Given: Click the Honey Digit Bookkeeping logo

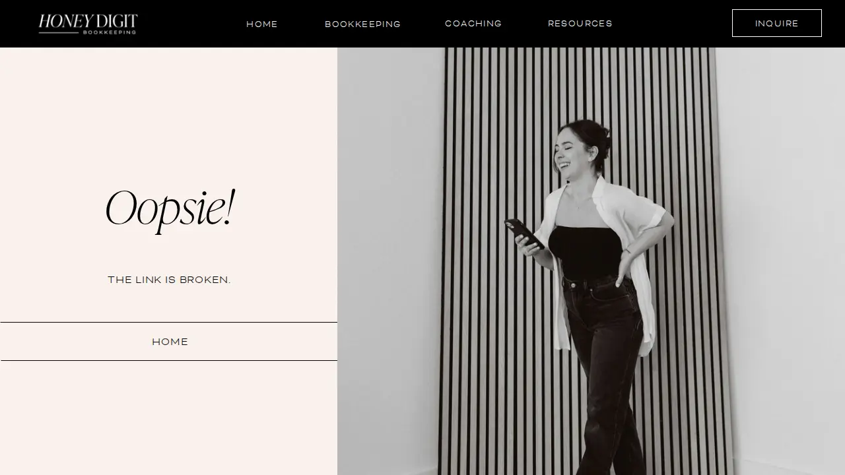Looking at the screenshot, I should click(x=88, y=24).
